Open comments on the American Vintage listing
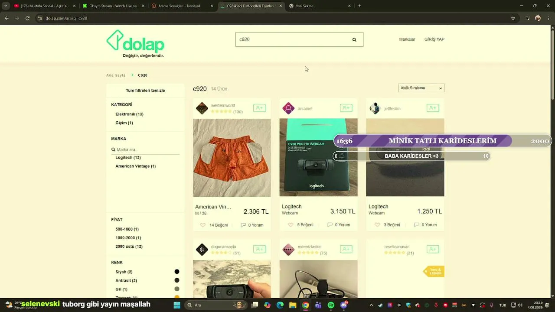The height and width of the screenshot is (312, 555). tap(252, 225)
